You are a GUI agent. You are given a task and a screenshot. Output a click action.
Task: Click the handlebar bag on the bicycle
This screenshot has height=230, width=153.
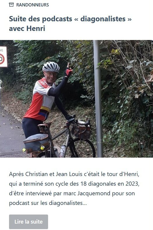tap(81, 130)
